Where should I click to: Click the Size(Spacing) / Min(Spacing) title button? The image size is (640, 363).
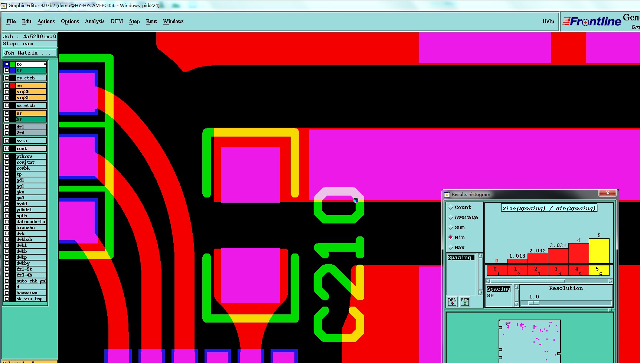(549, 208)
